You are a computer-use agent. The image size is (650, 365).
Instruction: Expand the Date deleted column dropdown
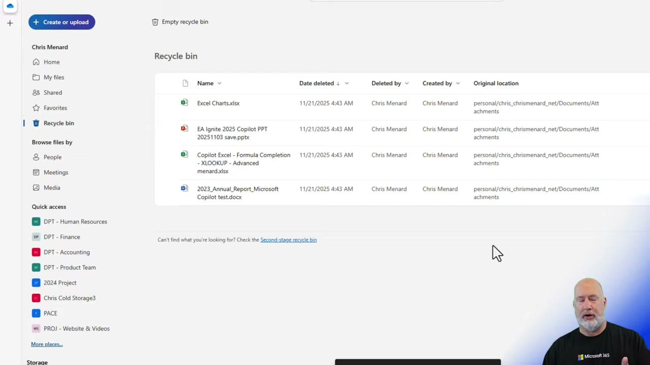point(346,83)
